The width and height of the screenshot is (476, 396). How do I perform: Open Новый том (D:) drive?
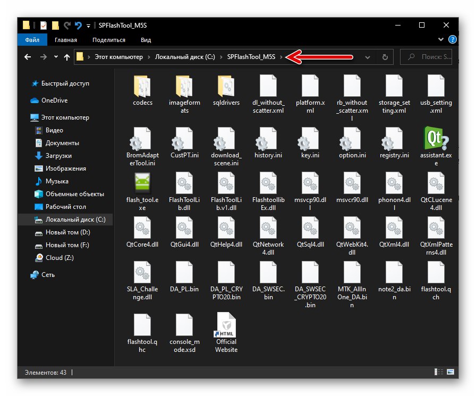pyautogui.click(x=62, y=232)
